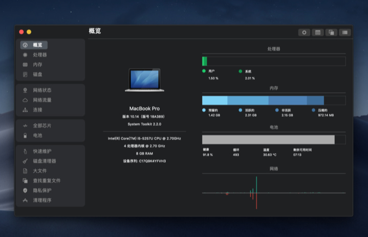Open the 磁盘 disk section
Screen dimensions: 368x237
tap(37, 74)
